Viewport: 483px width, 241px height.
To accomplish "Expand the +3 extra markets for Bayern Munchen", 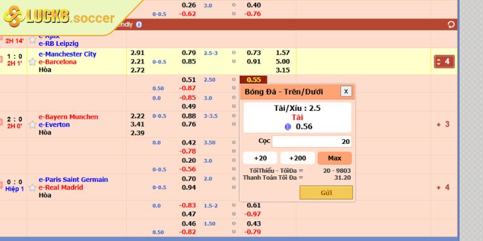I will point(443,125).
